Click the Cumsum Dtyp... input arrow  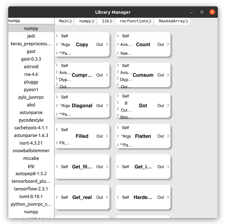[118, 79]
